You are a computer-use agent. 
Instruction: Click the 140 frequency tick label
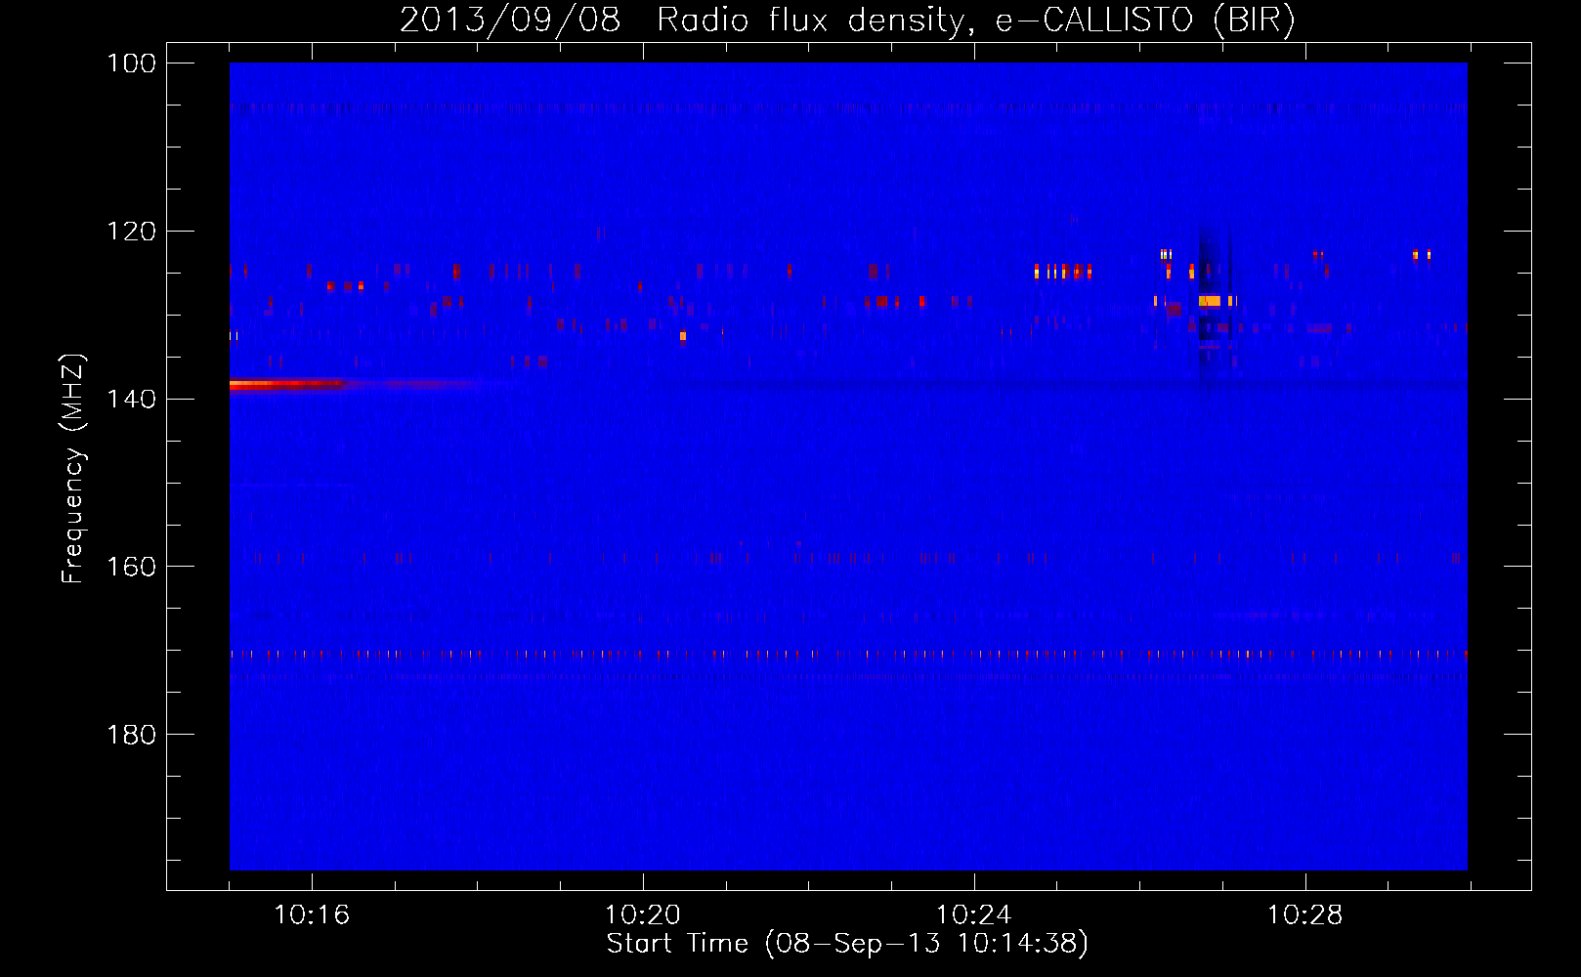click(132, 399)
